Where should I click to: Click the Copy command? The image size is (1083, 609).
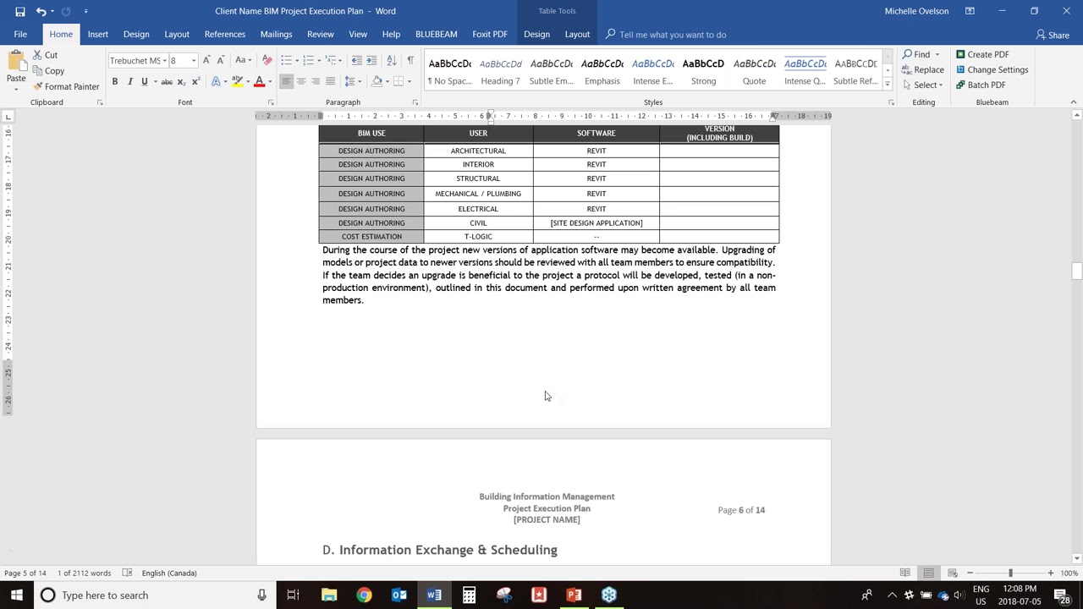47,71
